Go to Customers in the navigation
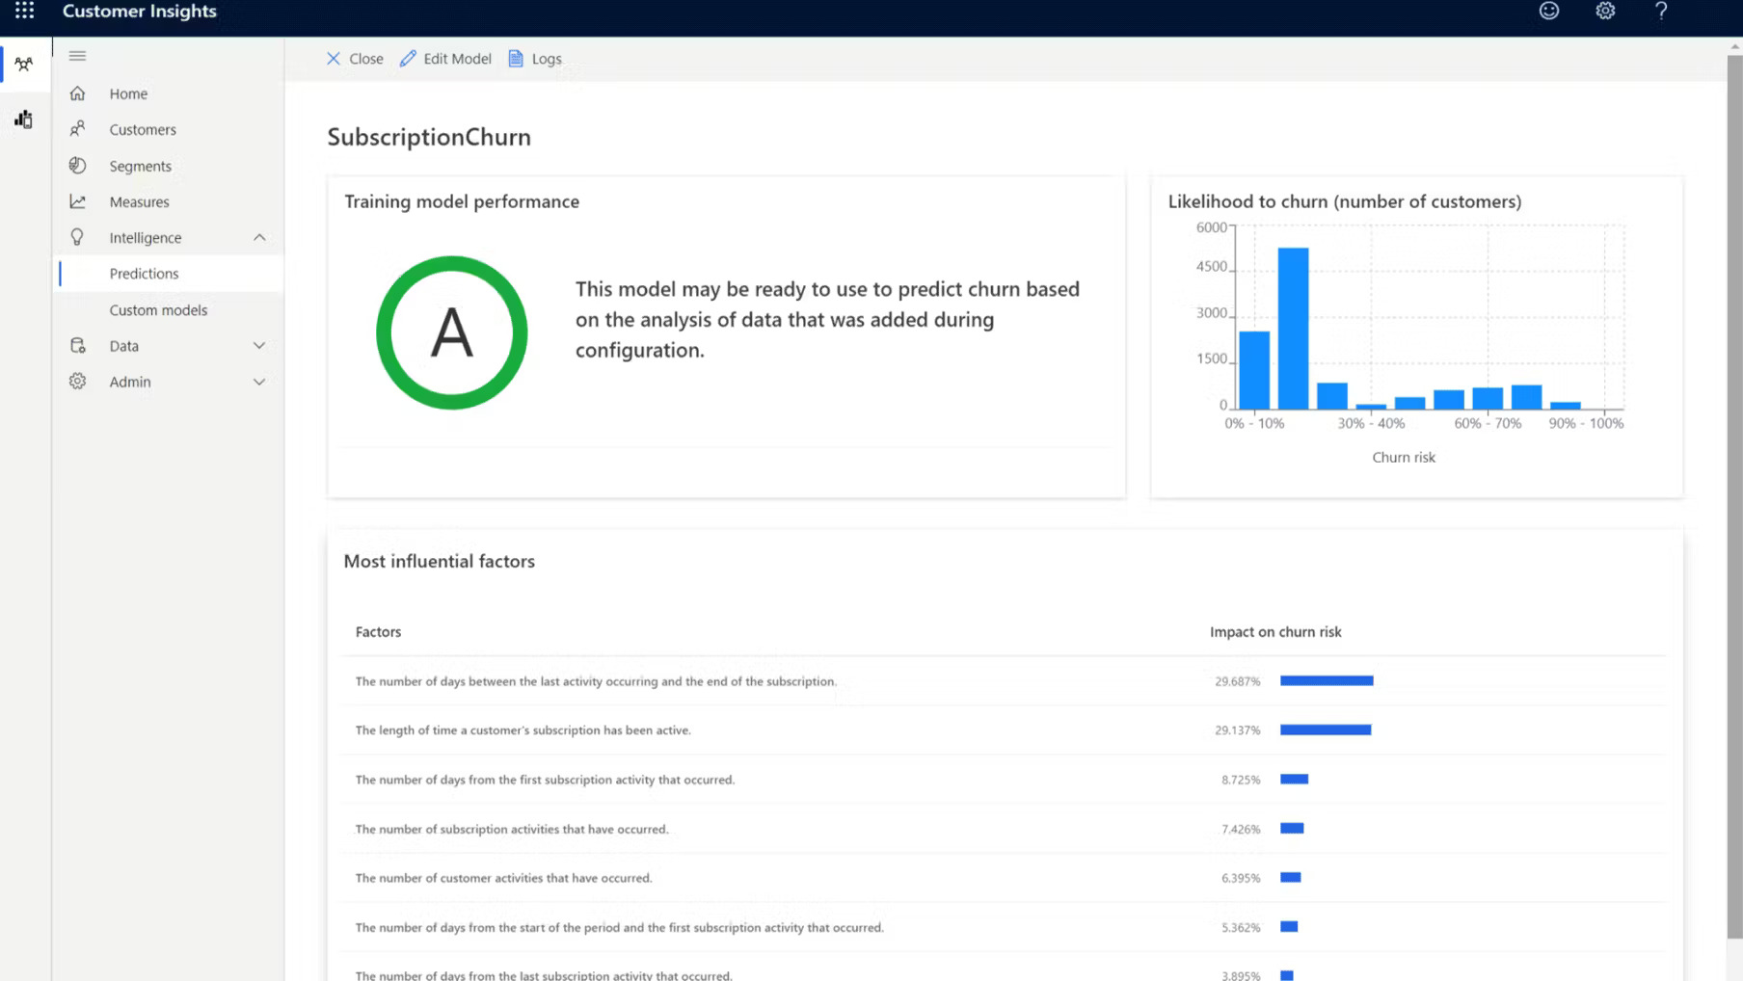Screen dimensions: 1743x981 pos(143,129)
